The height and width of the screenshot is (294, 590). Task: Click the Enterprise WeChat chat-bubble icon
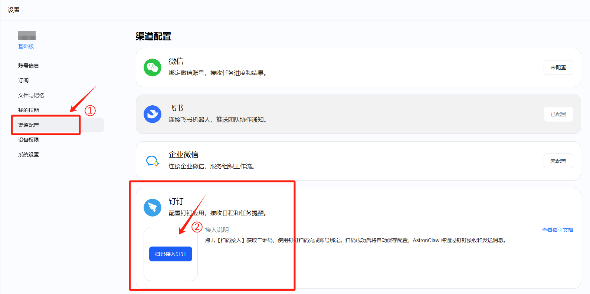153,161
